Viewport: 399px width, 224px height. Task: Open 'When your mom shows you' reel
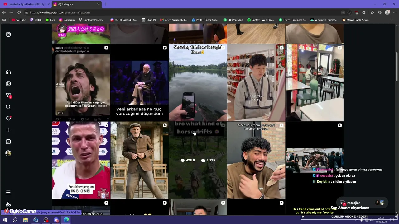point(256,160)
